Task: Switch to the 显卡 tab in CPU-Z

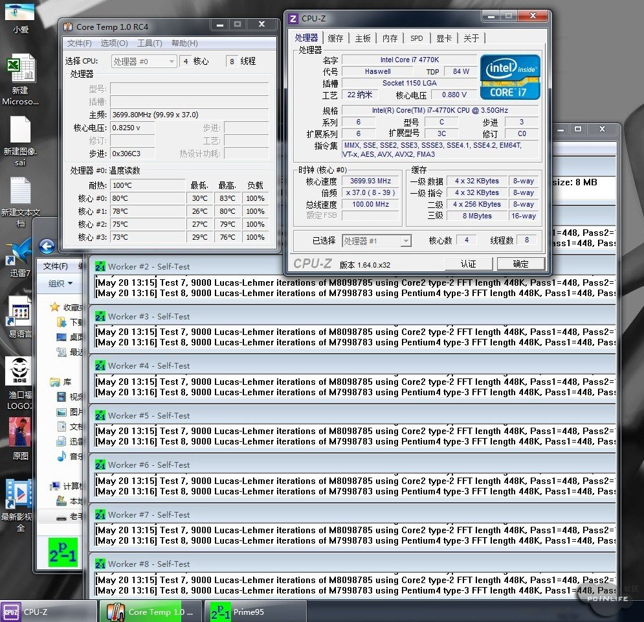Action: click(443, 38)
